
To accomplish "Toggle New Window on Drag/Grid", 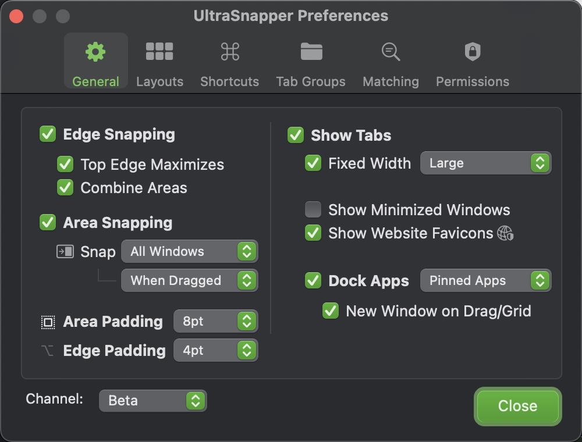I will [330, 311].
